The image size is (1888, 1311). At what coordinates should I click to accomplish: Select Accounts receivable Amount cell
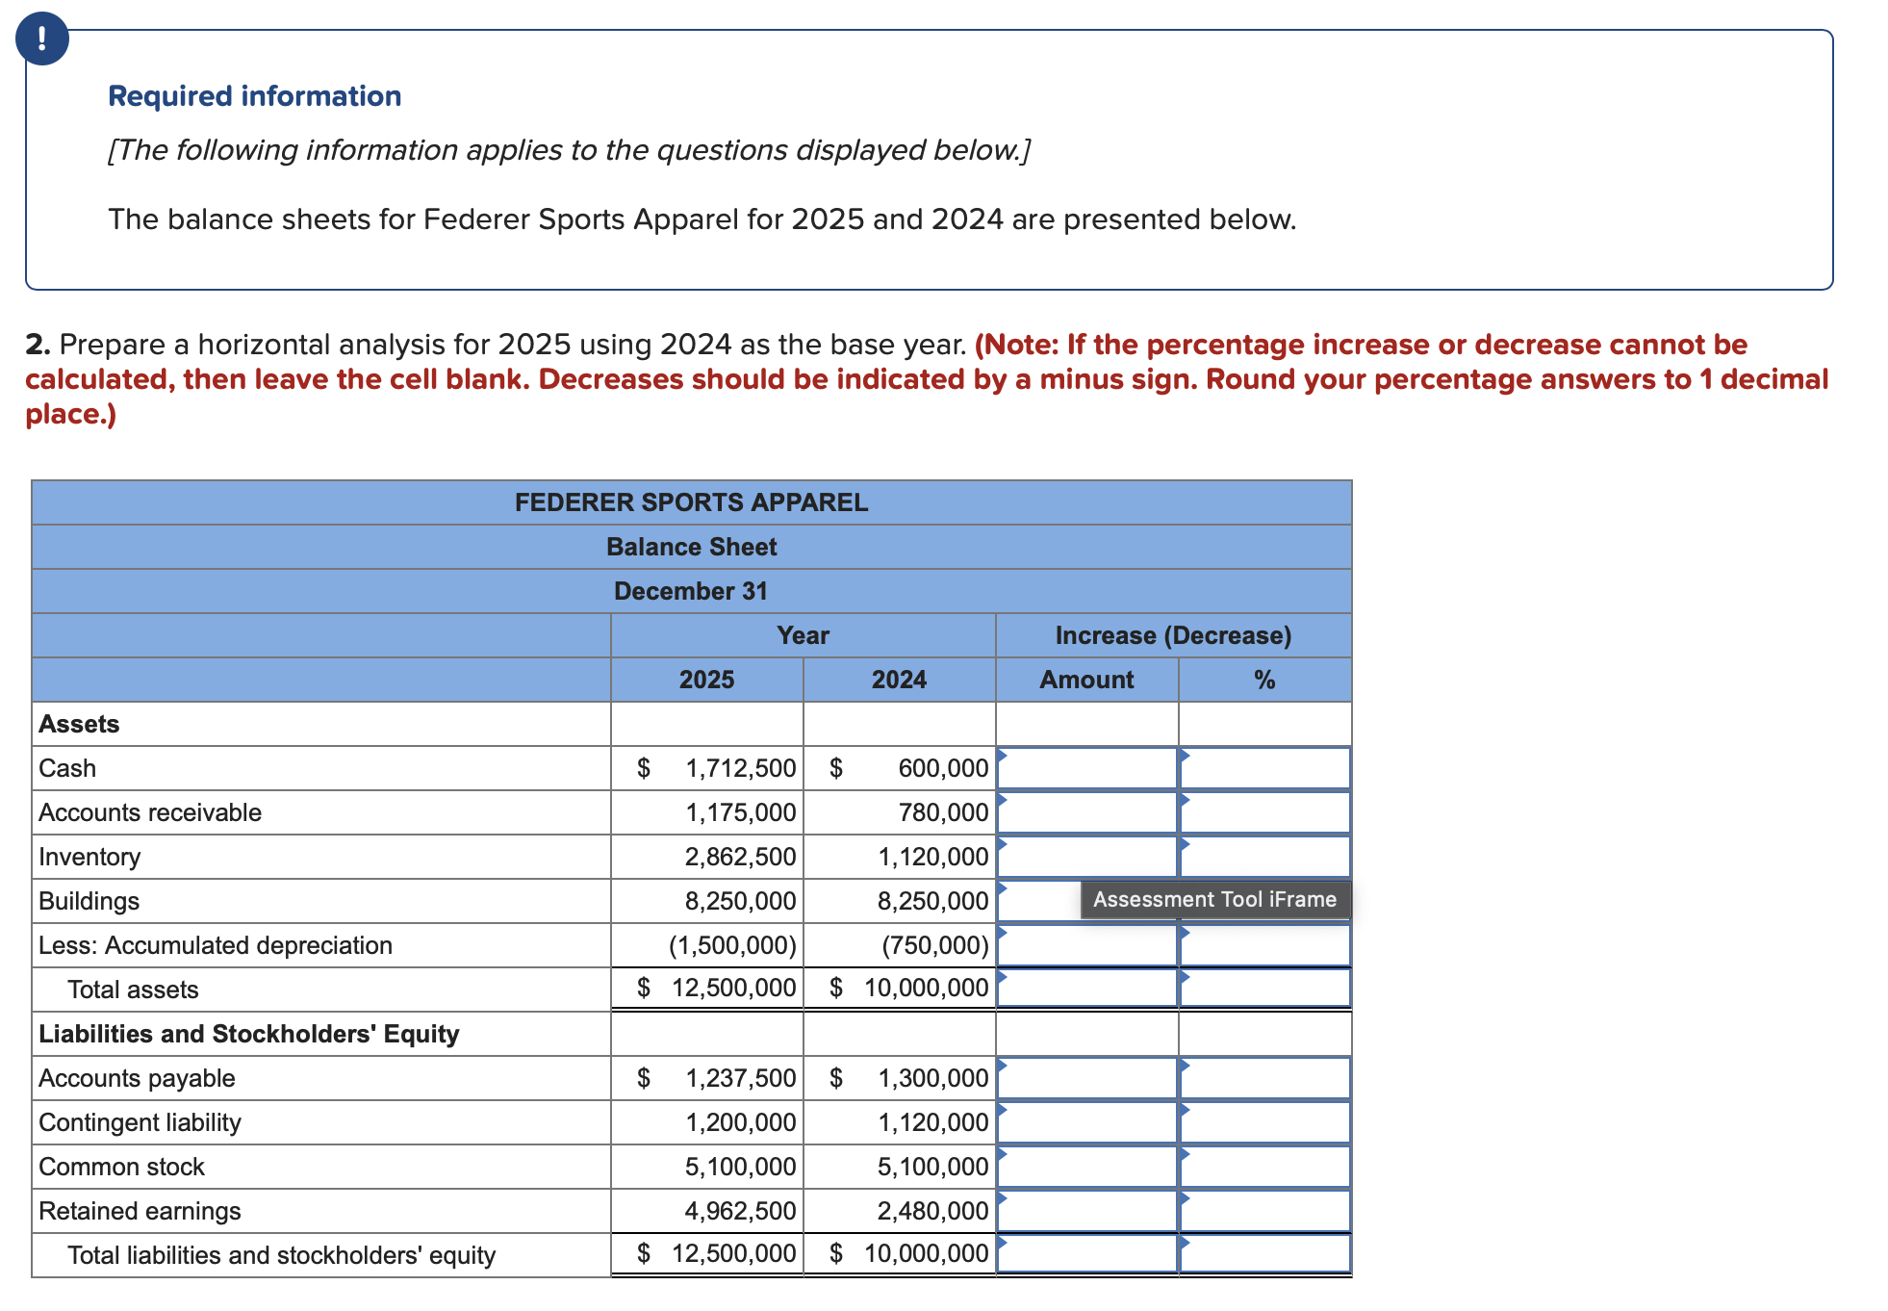point(1087,812)
